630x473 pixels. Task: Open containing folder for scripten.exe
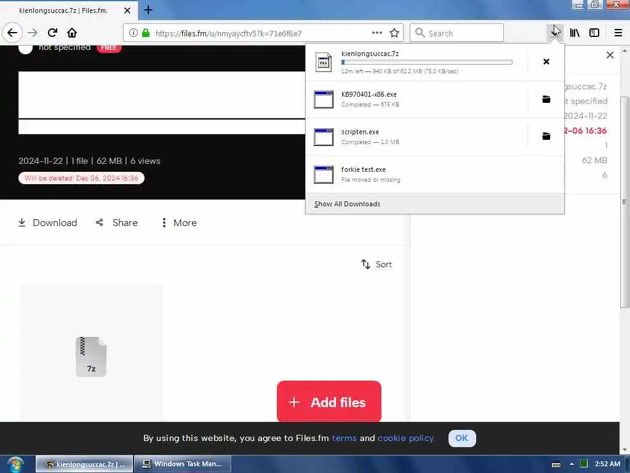tap(546, 136)
